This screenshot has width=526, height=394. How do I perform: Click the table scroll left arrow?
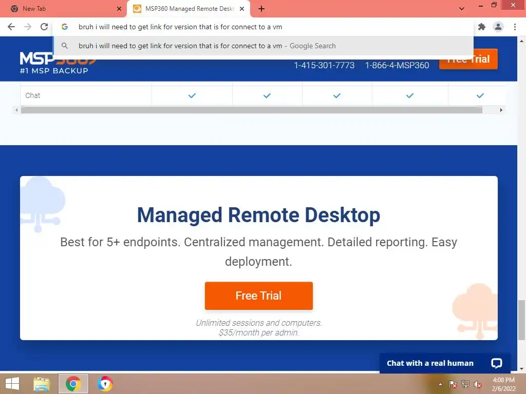[x=16, y=110]
